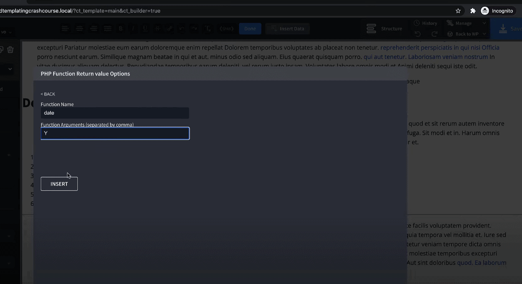The height and width of the screenshot is (284, 522).
Task: Click the Save button
Action: pos(509,29)
